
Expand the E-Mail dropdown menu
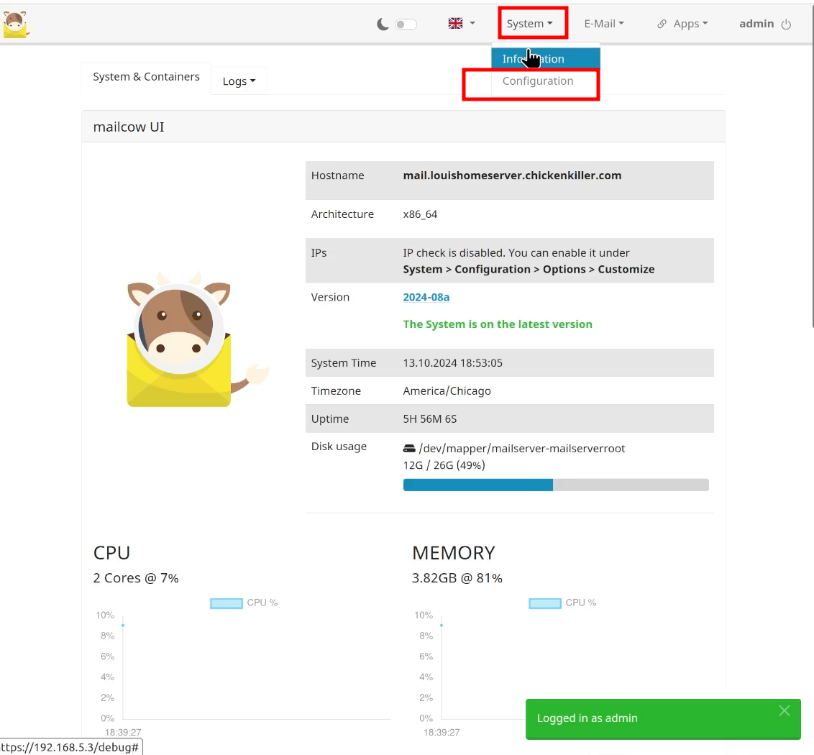coord(604,24)
